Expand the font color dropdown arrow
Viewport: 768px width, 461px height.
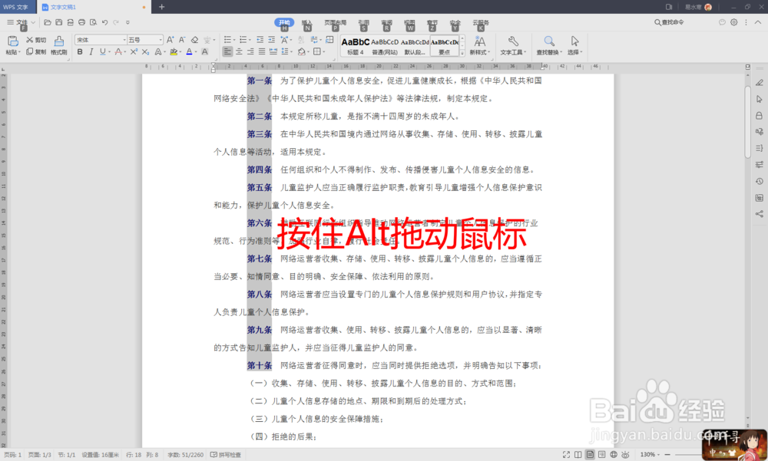click(194, 52)
